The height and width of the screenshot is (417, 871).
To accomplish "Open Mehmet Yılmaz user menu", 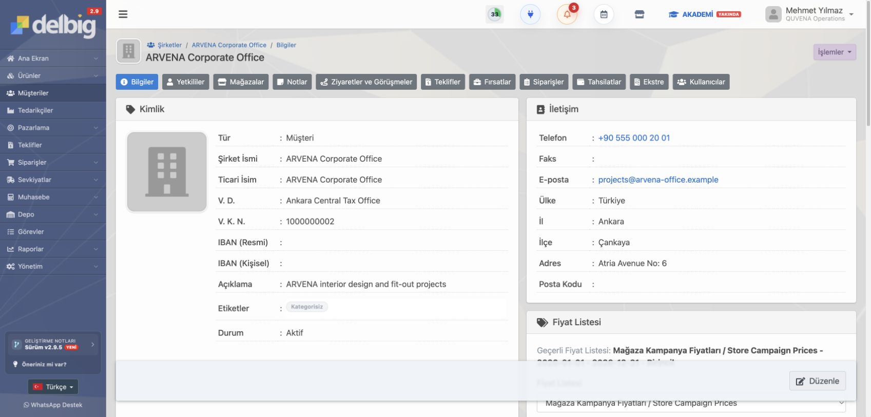I will pyautogui.click(x=810, y=14).
